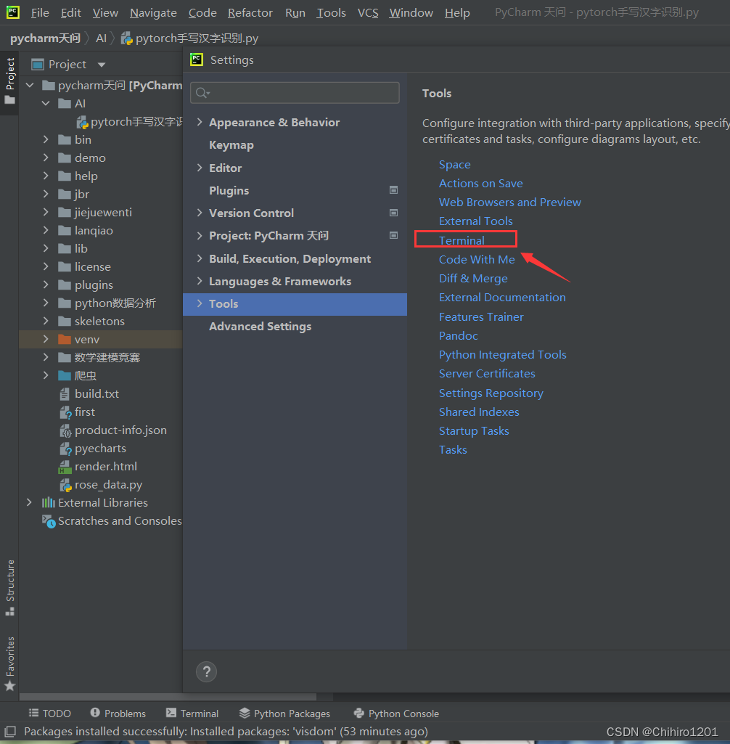
Task: Open the Server Certificates link
Action: tap(487, 373)
